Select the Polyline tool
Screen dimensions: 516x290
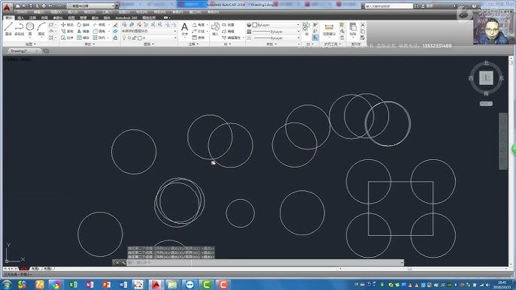tap(19, 29)
